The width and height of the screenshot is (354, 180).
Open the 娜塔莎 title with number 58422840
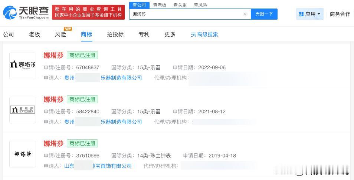click(53, 99)
